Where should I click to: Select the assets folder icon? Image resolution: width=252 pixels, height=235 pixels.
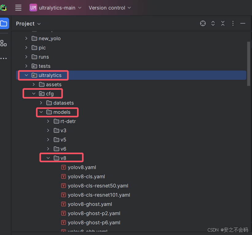(x=42, y=84)
